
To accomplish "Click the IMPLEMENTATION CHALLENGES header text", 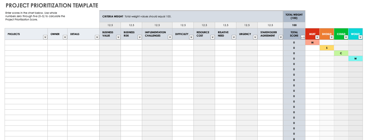I will coord(155,34).
